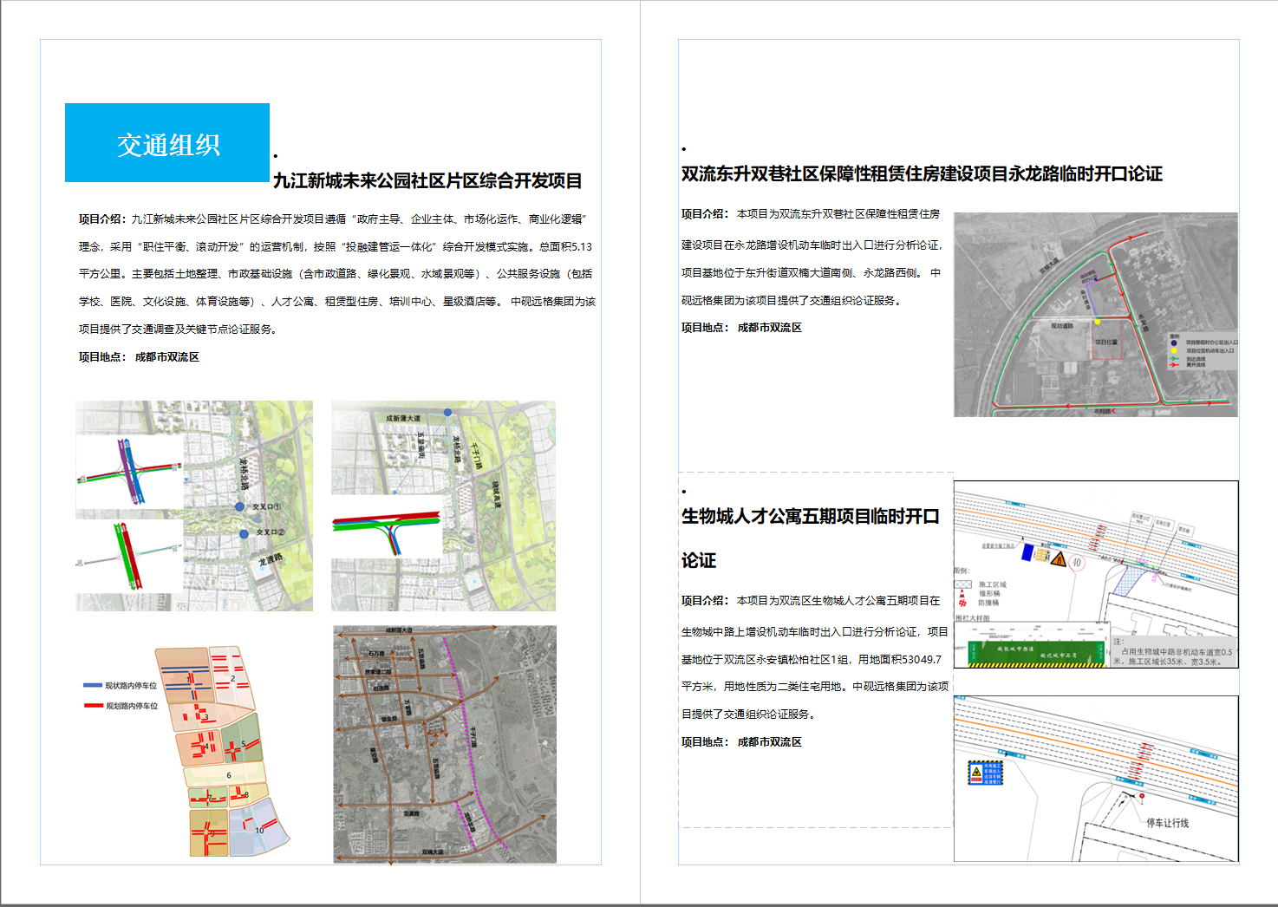This screenshot has height=907, width=1278.
Task: Select the heading 九江新城未来公园社区片区综合开发项目
Action: click(x=427, y=180)
